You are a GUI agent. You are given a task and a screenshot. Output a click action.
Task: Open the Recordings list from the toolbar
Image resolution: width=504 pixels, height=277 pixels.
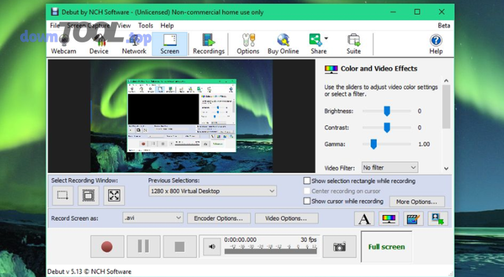[208, 44]
